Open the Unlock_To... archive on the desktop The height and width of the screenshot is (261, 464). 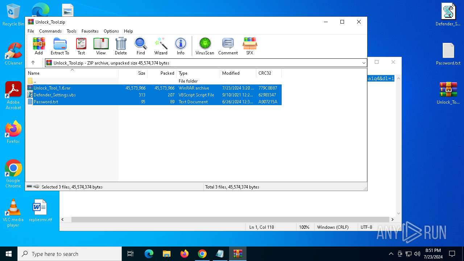(x=448, y=93)
